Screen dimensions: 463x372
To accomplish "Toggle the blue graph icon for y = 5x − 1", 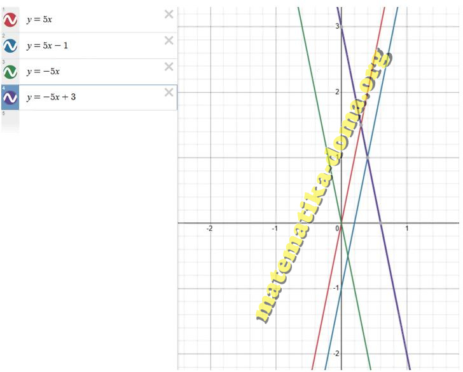I will pos(10,46).
